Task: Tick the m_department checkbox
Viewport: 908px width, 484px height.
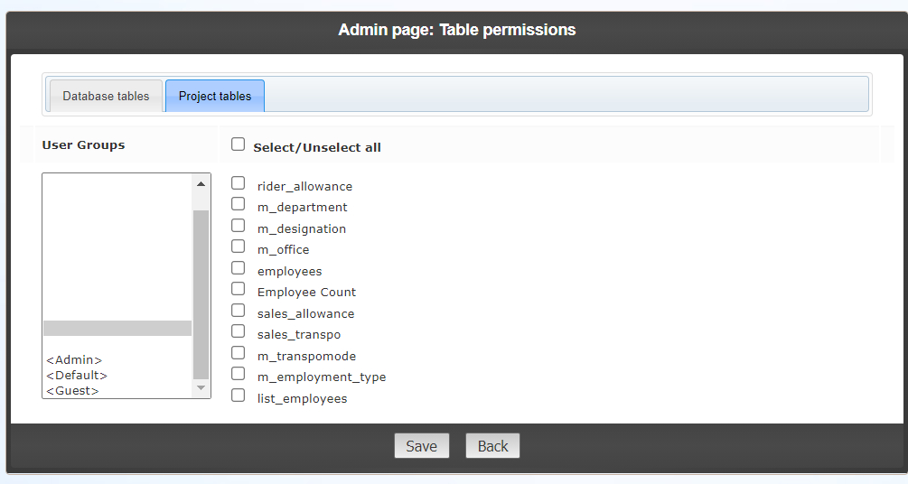Action: coord(239,204)
